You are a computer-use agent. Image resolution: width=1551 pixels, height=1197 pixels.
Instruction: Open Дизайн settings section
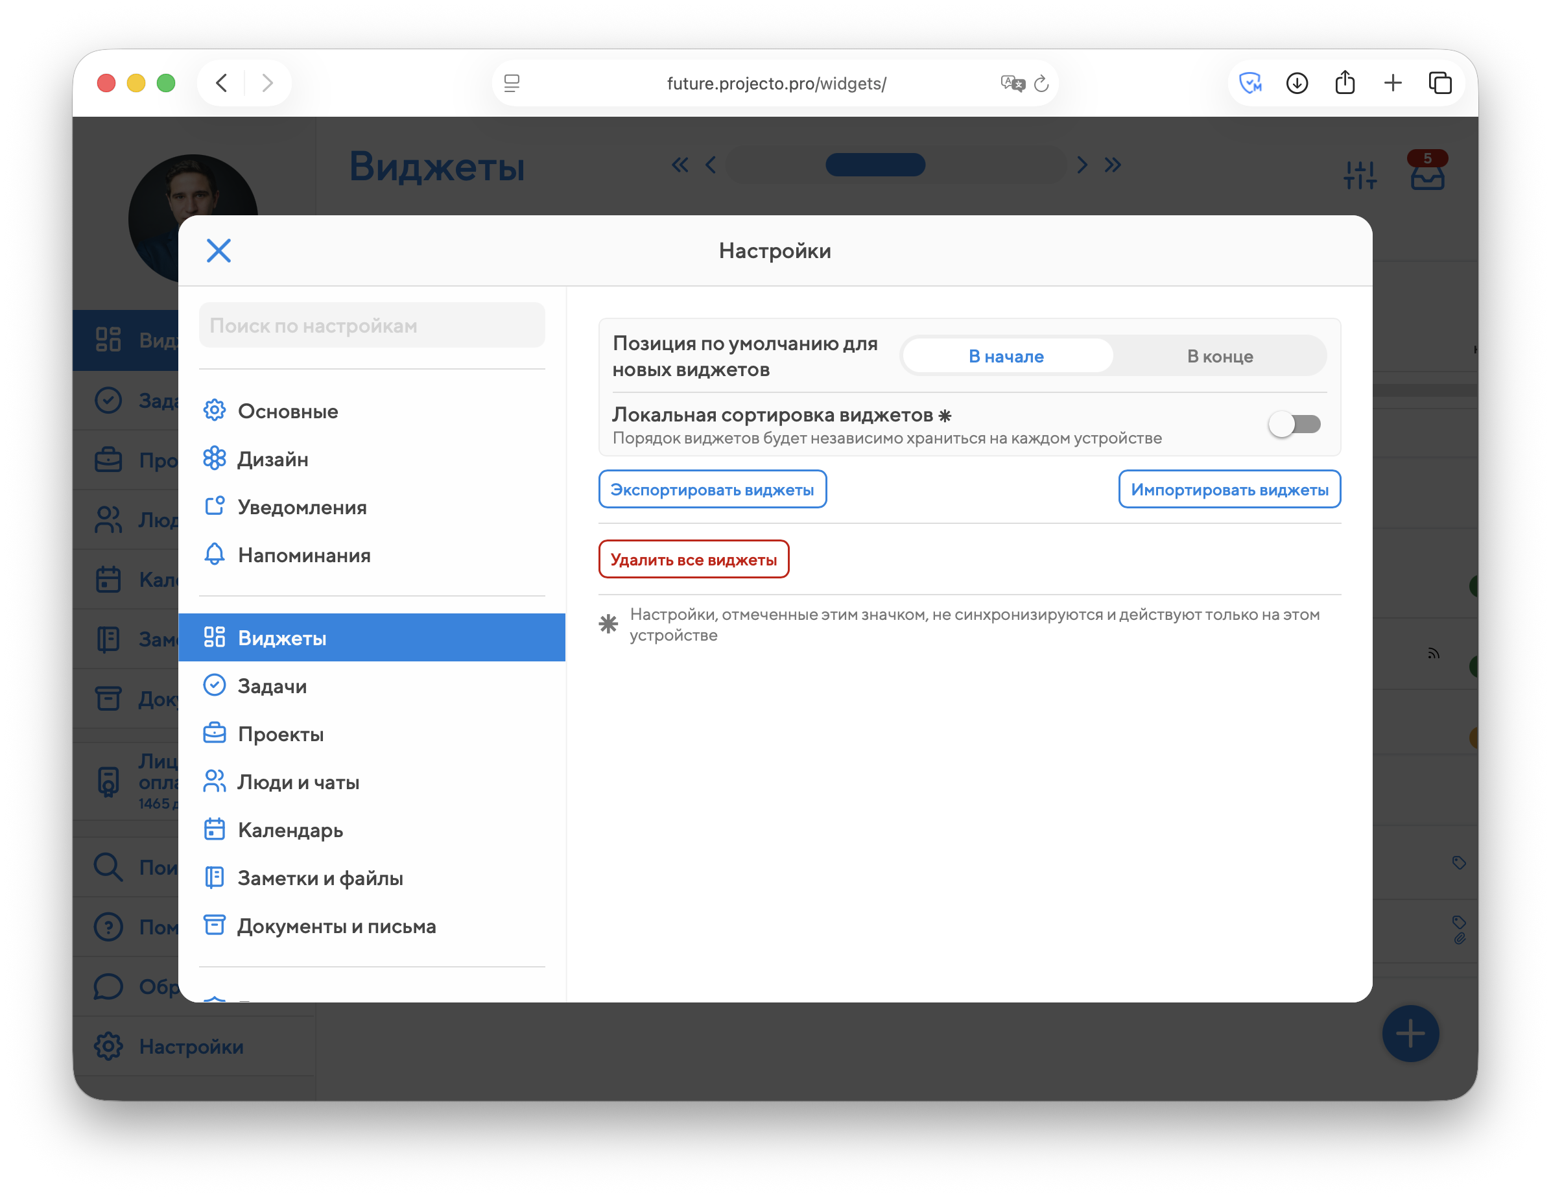click(x=273, y=459)
